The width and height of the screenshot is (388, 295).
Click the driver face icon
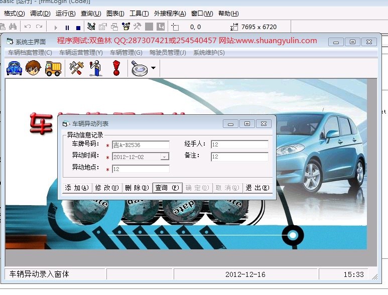(x=33, y=68)
